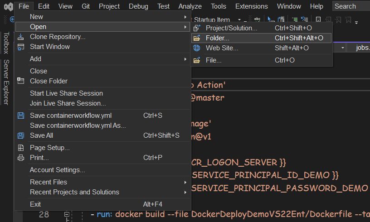Image resolution: width=370 pixels, height=222 pixels.
Task: Click the Start Window icon
Action: tap(20, 47)
